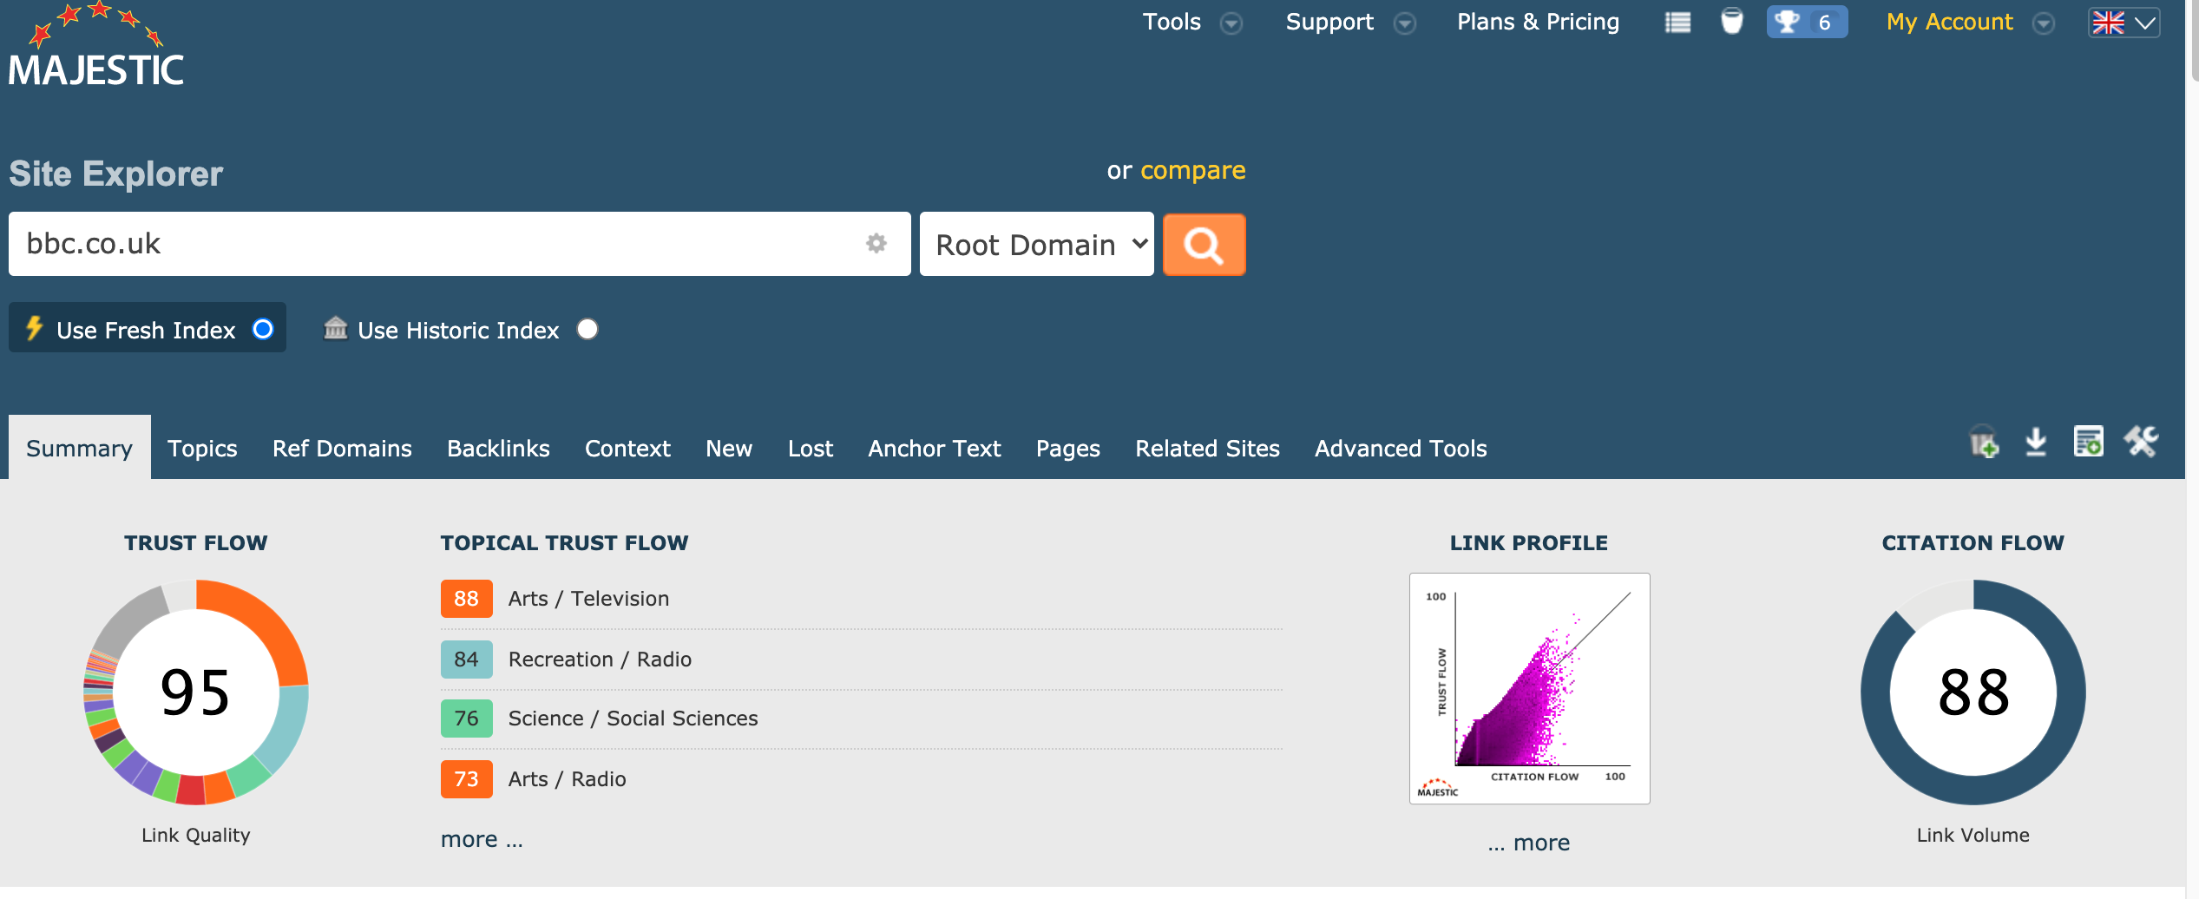Screen dimensions: 2199x899
Task: Switch to the Pages tab
Action: tap(1068, 448)
